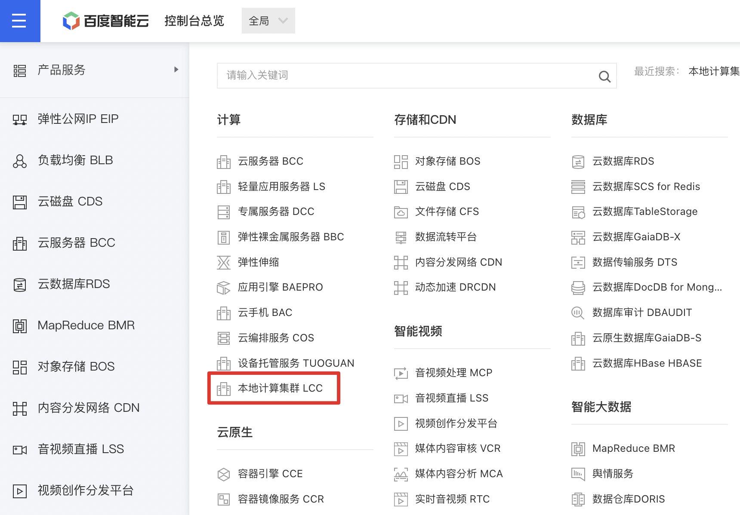740x515 pixels.
Task: Open 音视频直播 LSS under 智能视频
Action: (452, 398)
